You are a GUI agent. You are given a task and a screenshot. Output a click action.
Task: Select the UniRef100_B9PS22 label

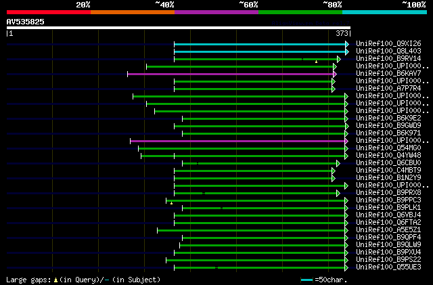[388, 259]
